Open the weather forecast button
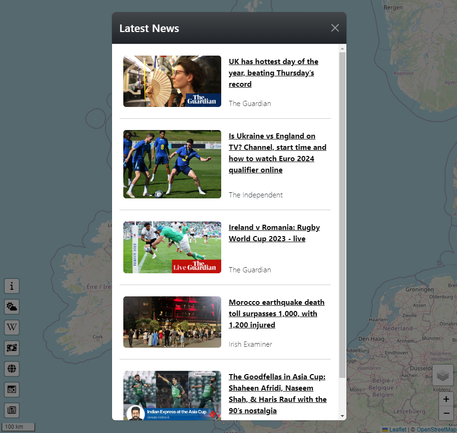This screenshot has height=433, width=457. pyautogui.click(x=12, y=307)
